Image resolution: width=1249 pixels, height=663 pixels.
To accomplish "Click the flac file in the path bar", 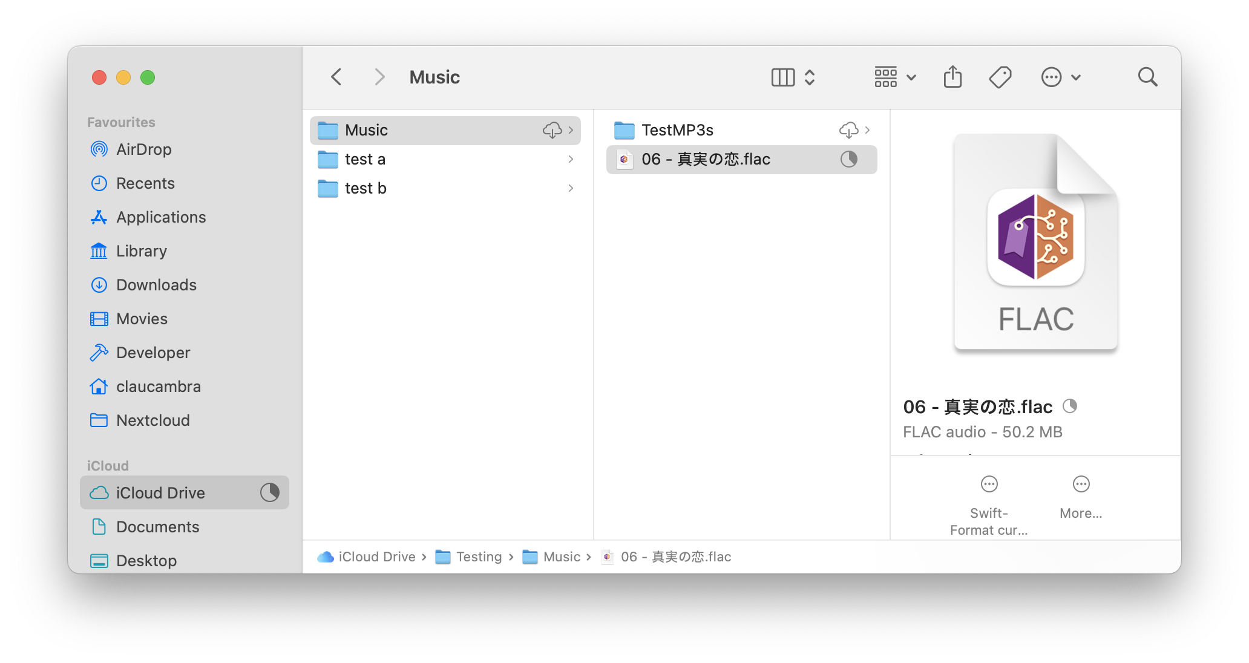I will click(x=666, y=557).
